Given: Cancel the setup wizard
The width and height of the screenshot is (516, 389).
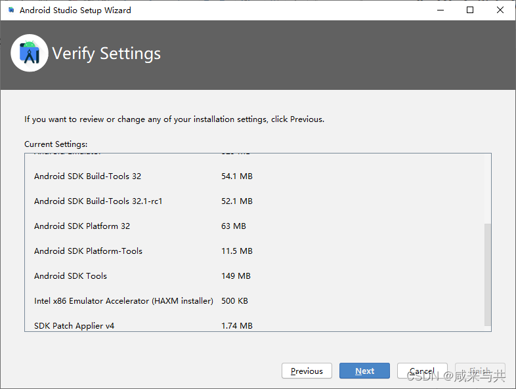Looking at the screenshot, I should pyautogui.click(x=422, y=371).
